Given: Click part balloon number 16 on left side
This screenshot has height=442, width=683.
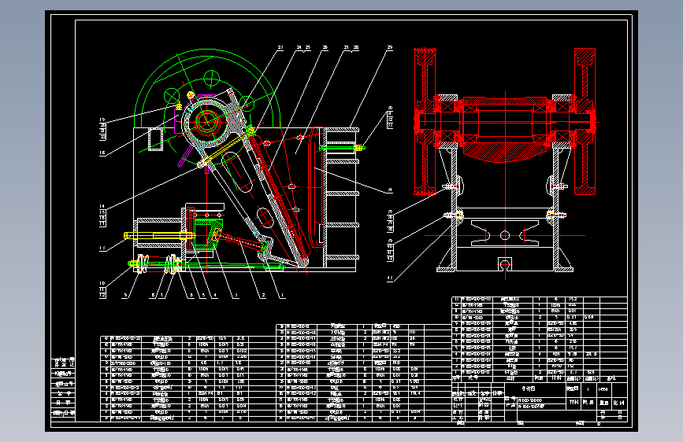Looking at the screenshot, I should click(x=102, y=153).
